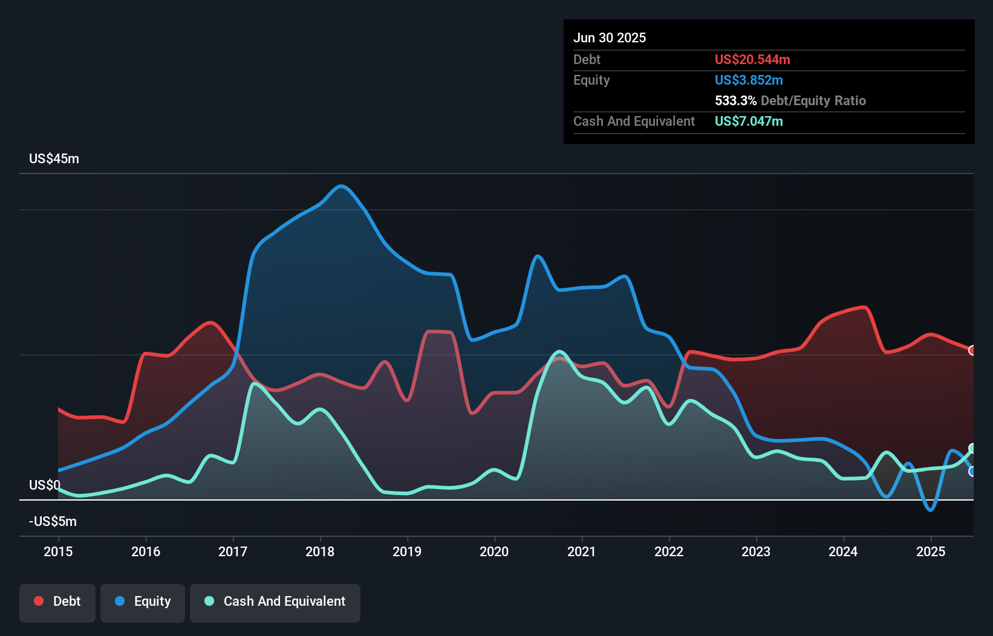Click the 533.3% Debt/Equity Ratio text
Image resolution: width=993 pixels, height=636 pixels.
coord(790,100)
